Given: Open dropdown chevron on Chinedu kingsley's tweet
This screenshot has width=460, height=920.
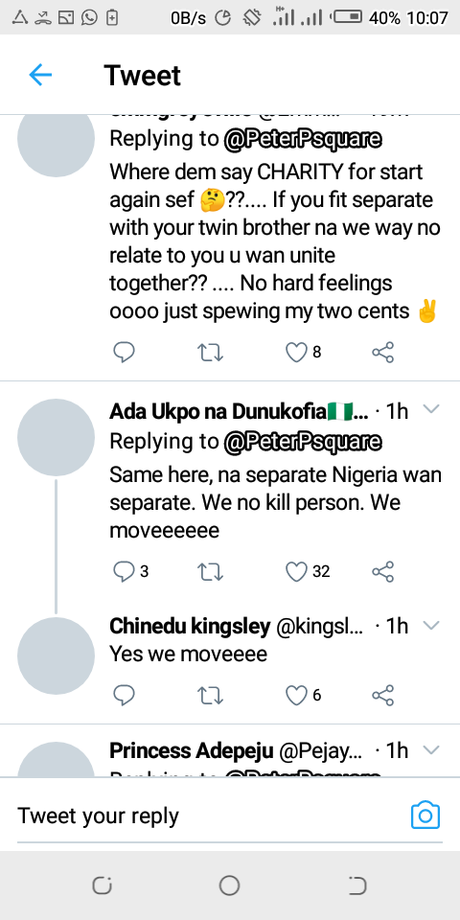Looking at the screenshot, I should (x=431, y=625).
